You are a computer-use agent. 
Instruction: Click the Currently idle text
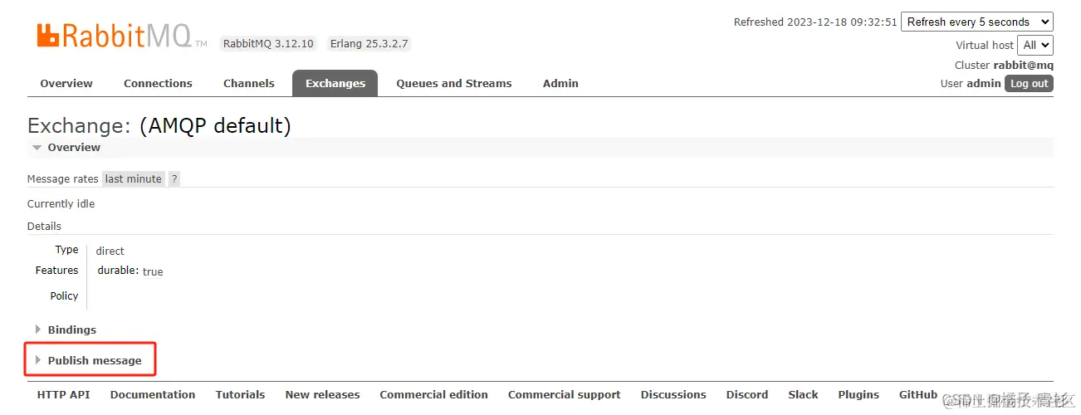pyautogui.click(x=61, y=203)
